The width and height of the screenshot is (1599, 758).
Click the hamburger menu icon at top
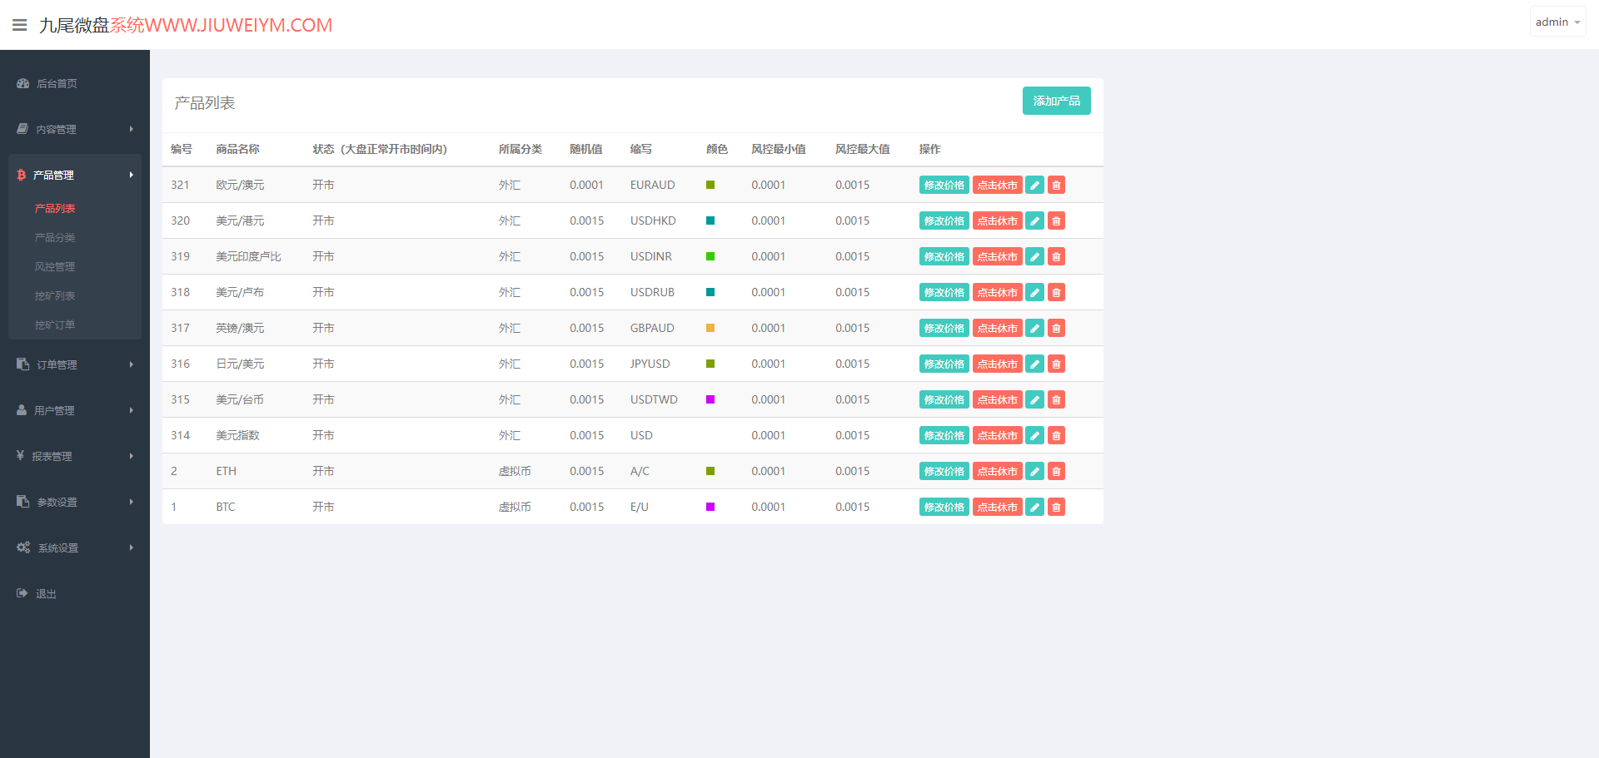tap(20, 25)
